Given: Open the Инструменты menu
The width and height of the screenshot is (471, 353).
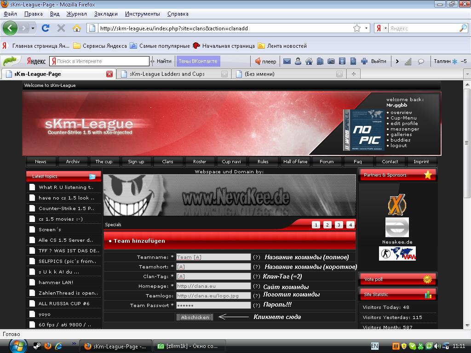Looking at the screenshot, I should [x=143, y=14].
